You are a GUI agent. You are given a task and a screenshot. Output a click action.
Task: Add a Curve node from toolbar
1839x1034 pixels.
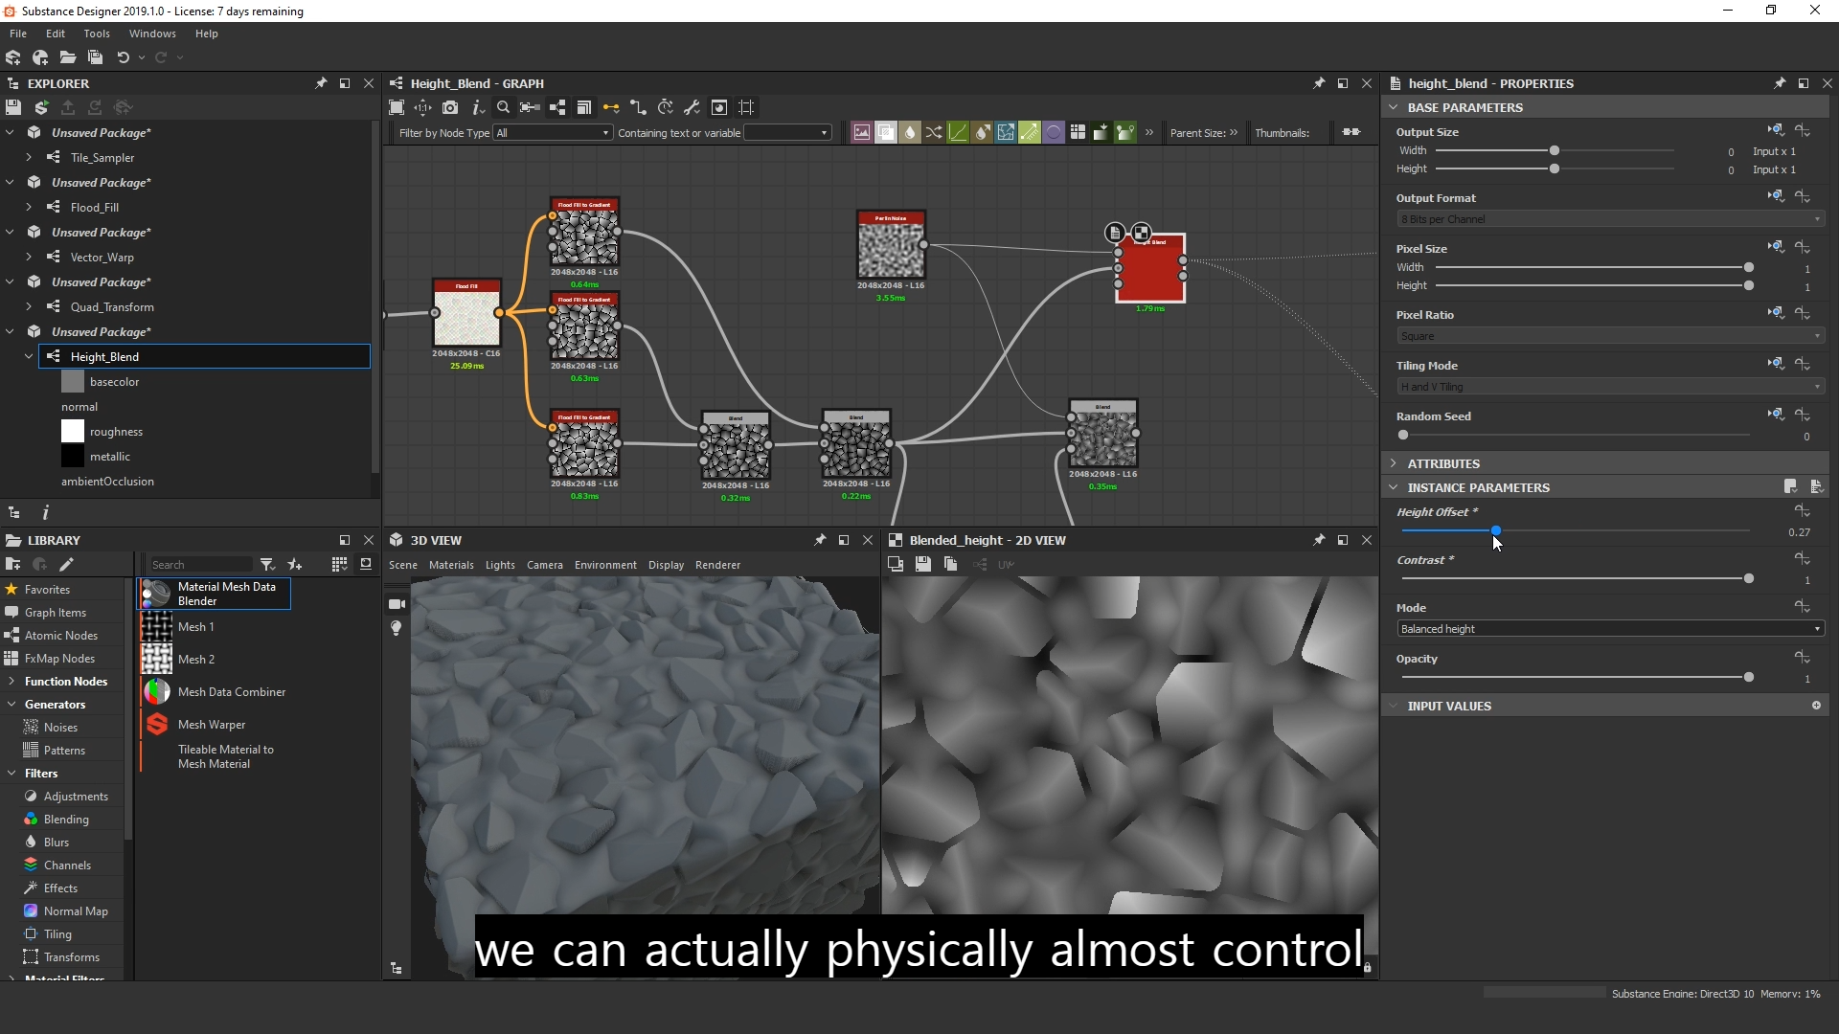tap(958, 133)
